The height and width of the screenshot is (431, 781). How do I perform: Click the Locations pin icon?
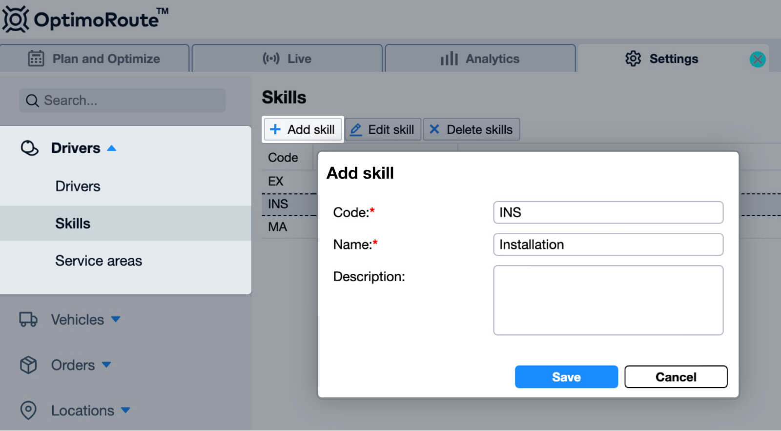click(x=28, y=410)
